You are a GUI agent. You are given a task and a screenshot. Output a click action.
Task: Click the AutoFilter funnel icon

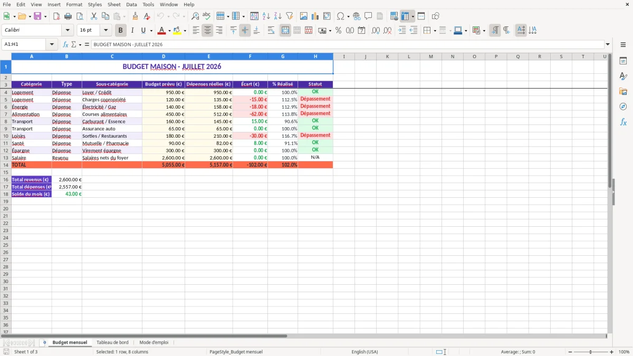290,16
